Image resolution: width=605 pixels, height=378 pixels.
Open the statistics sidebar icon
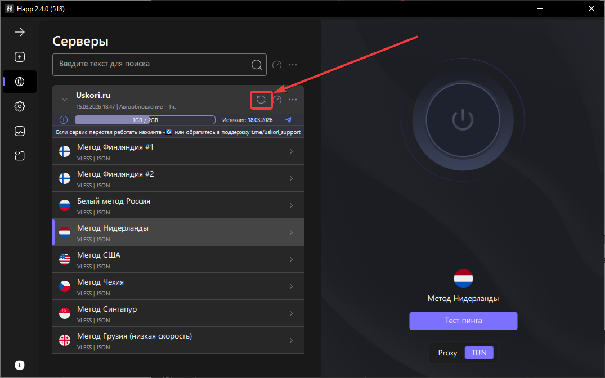click(20, 131)
